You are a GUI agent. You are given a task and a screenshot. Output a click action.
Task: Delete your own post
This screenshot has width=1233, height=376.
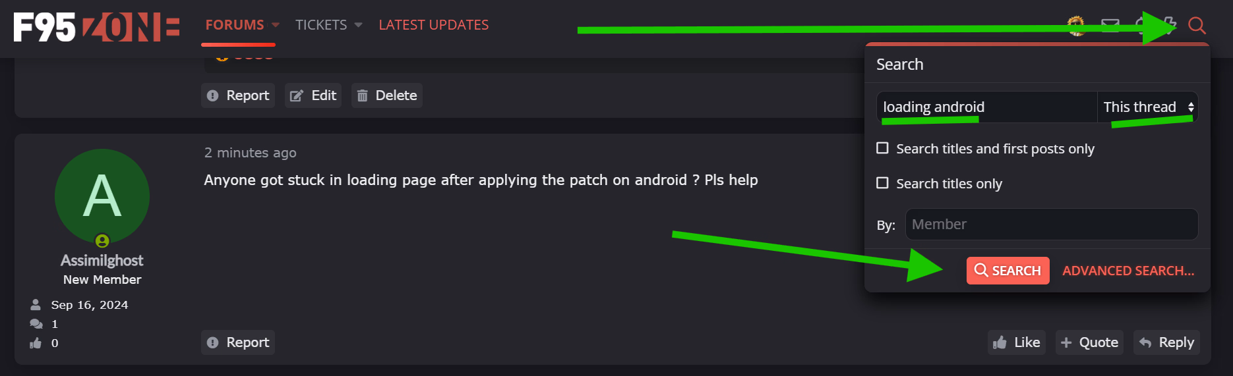pos(387,95)
